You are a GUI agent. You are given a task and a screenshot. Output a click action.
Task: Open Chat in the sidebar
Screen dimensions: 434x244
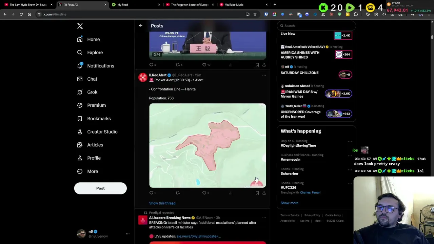tap(87, 79)
